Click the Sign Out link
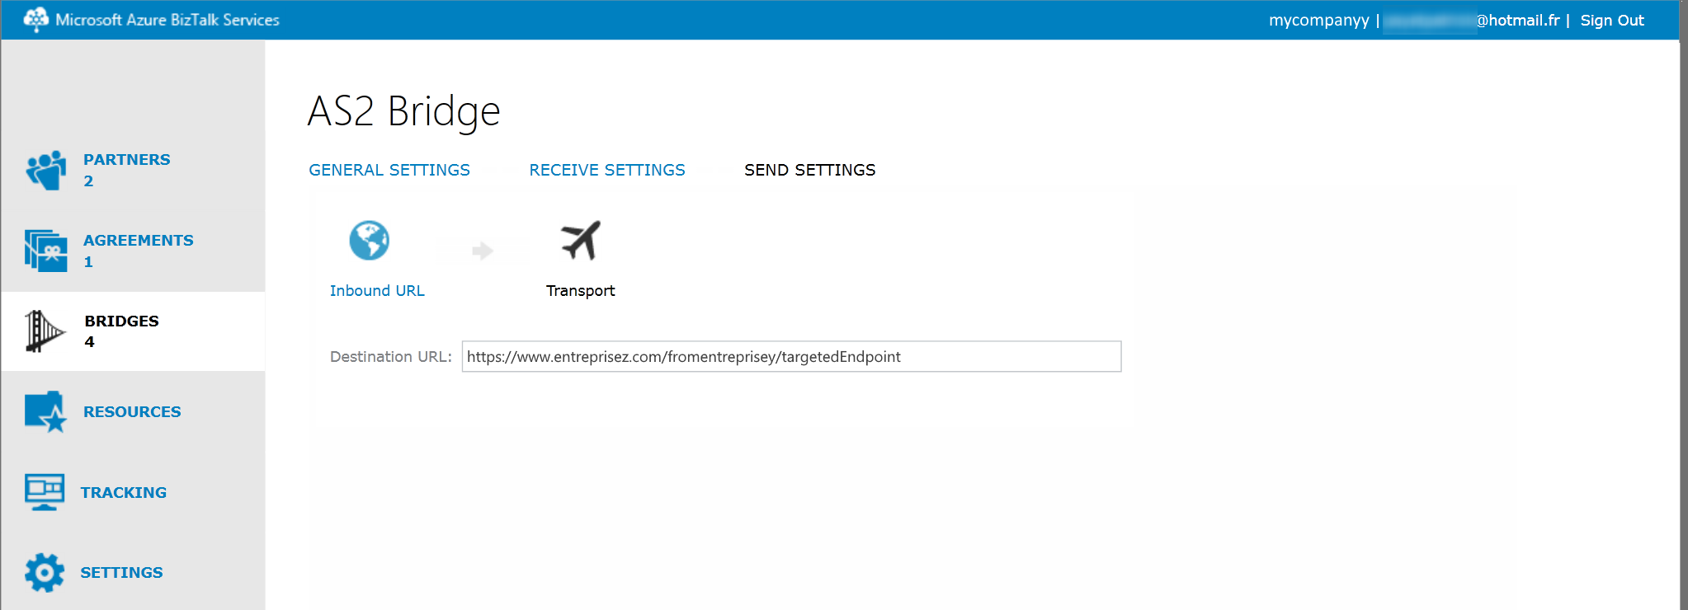Image resolution: width=1688 pixels, height=610 pixels. point(1612,20)
